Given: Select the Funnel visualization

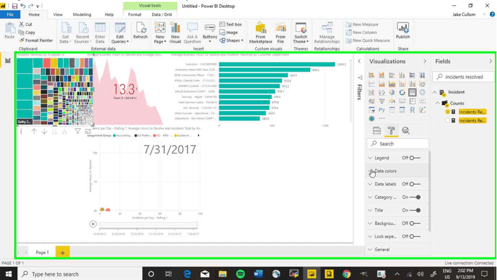Looking at the screenshot, I should [x=382, y=101].
